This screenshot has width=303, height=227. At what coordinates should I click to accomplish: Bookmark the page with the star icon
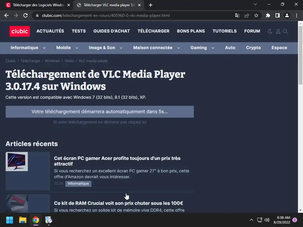click(256, 15)
